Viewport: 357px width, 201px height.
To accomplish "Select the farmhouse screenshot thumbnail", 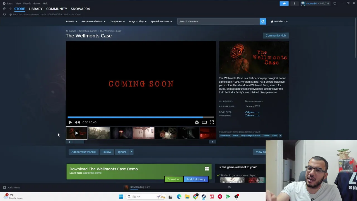I will (99, 133).
